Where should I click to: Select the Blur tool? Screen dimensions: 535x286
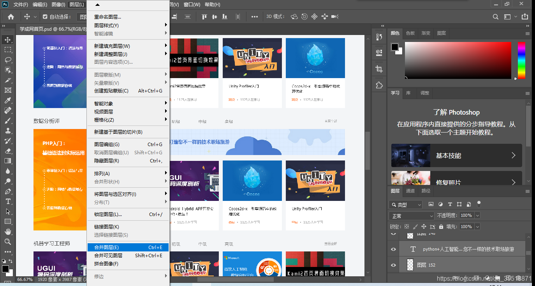tap(8, 171)
